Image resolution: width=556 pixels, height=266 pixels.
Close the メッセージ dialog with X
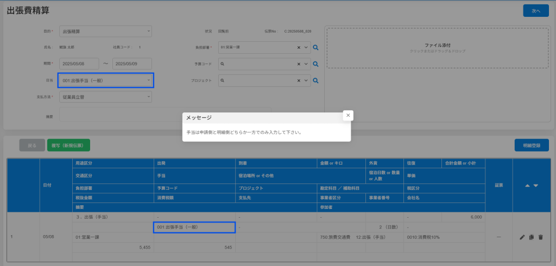[348, 115]
